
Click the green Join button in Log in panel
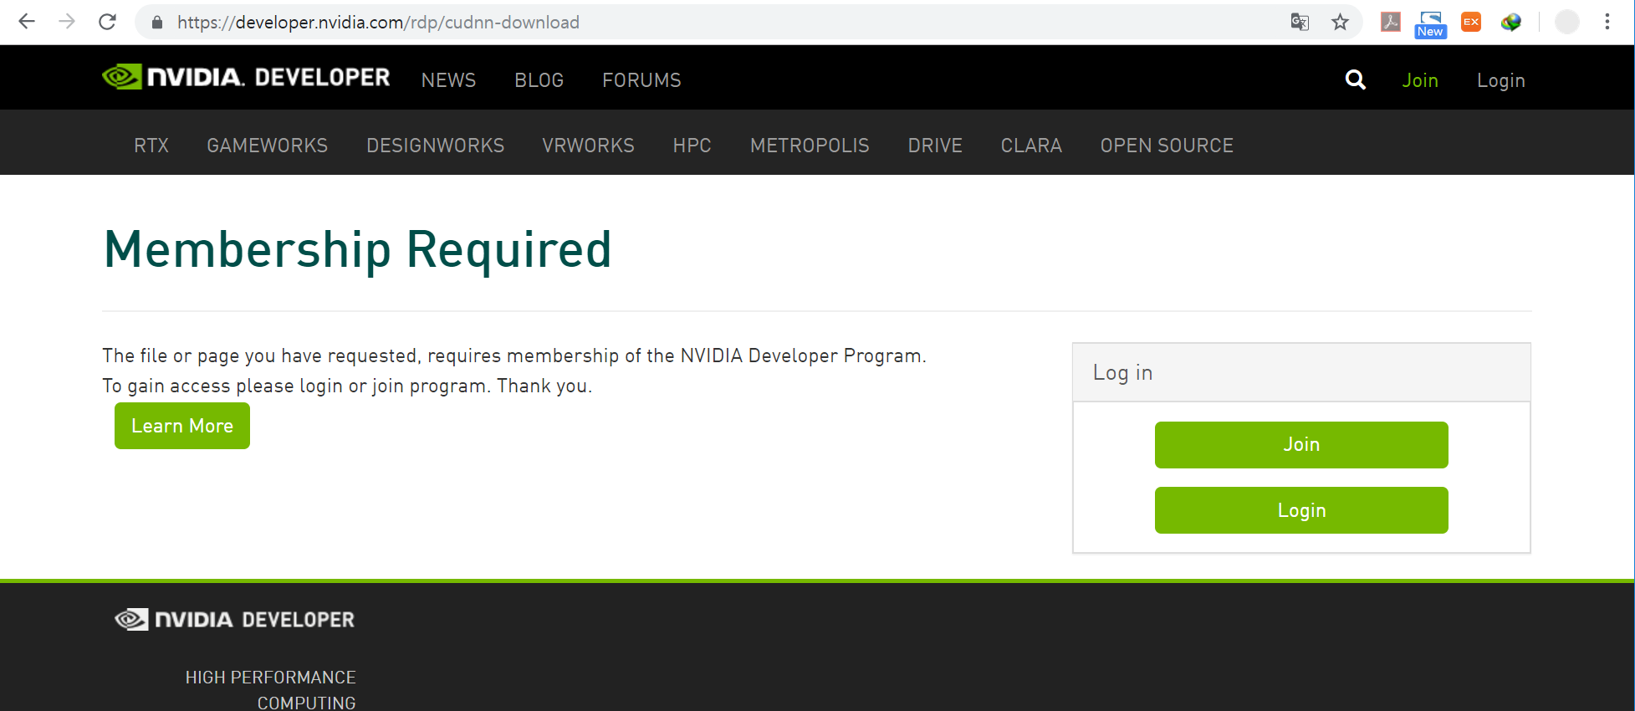pos(1301,445)
